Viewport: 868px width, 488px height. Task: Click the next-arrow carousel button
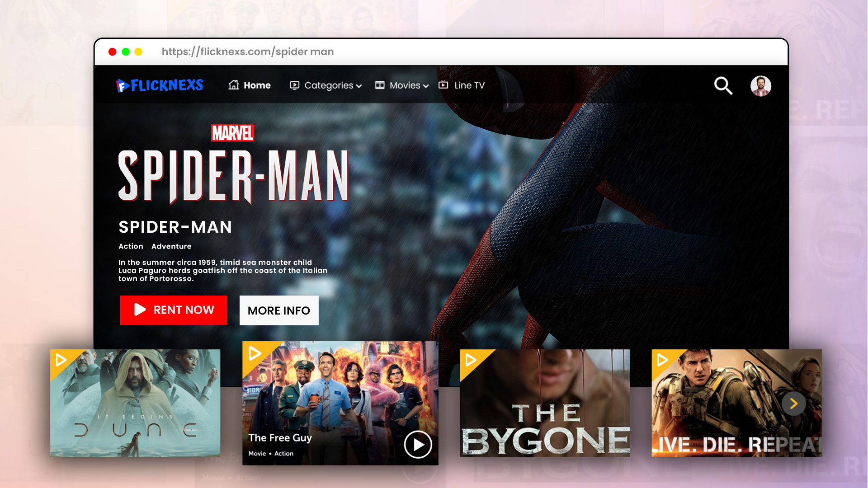(x=793, y=404)
